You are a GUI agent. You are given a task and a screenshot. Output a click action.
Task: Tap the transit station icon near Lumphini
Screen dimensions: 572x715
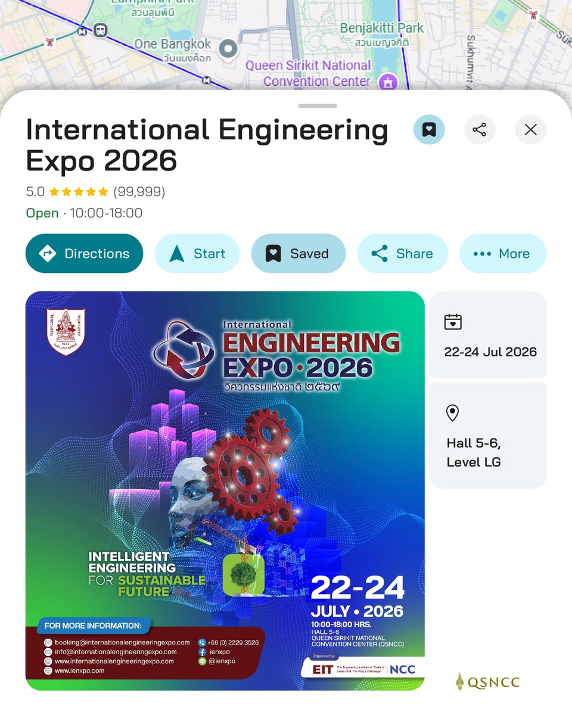[x=100, y=30]
